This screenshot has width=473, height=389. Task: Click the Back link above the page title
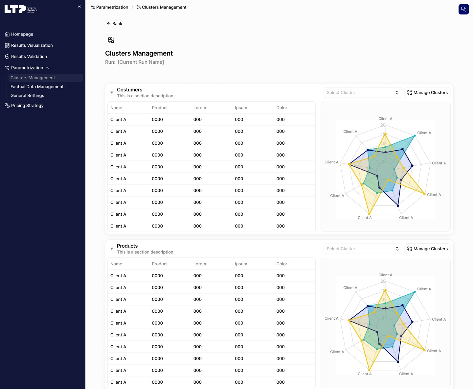pyautogui.click(x=114, y=24)
